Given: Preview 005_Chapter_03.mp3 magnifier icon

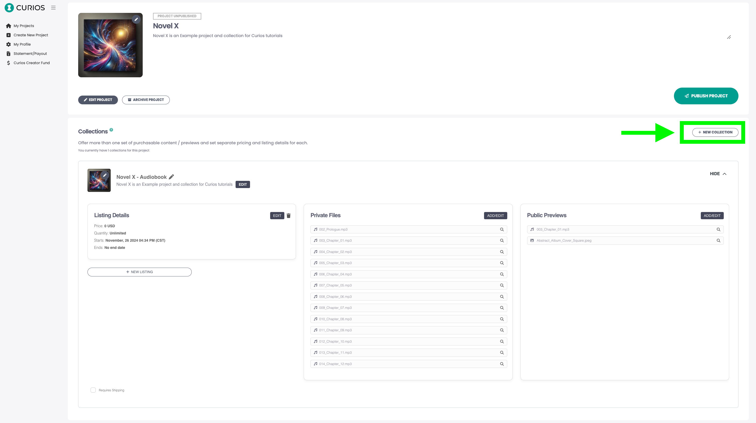Looking at the screenshot, I should (x=502, y=263).
